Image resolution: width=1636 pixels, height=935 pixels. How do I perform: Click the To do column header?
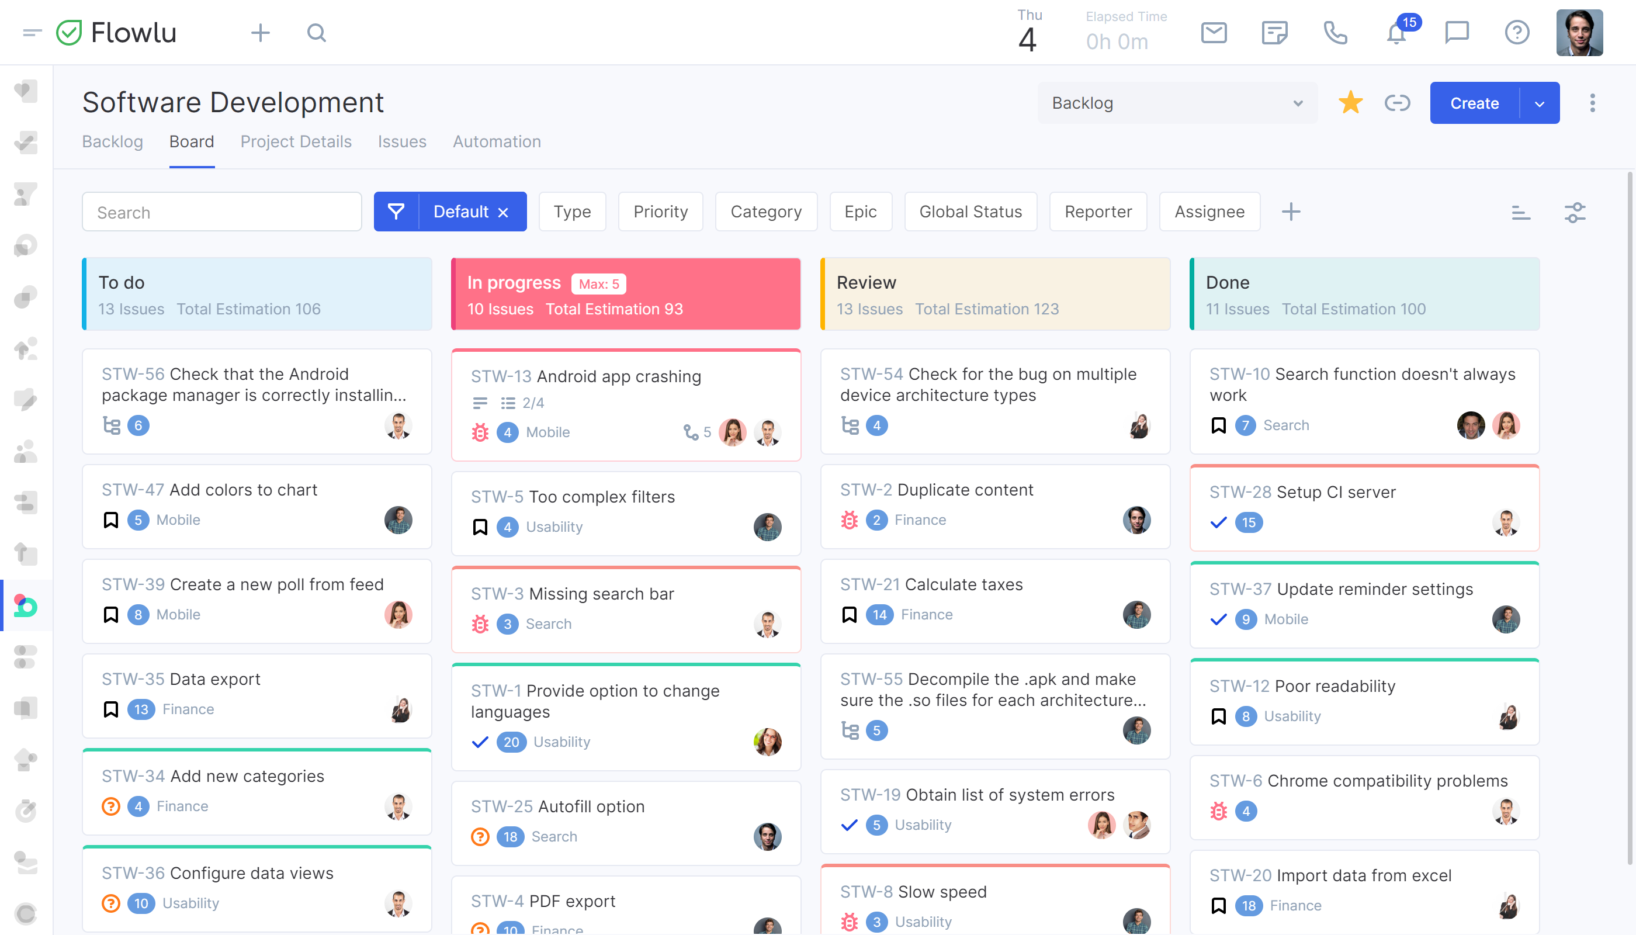coord(257,294)
